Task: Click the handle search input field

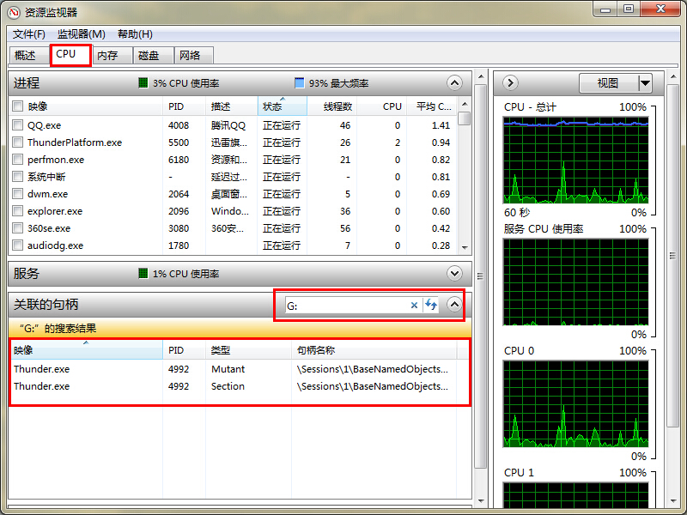Action: [347, 306]
